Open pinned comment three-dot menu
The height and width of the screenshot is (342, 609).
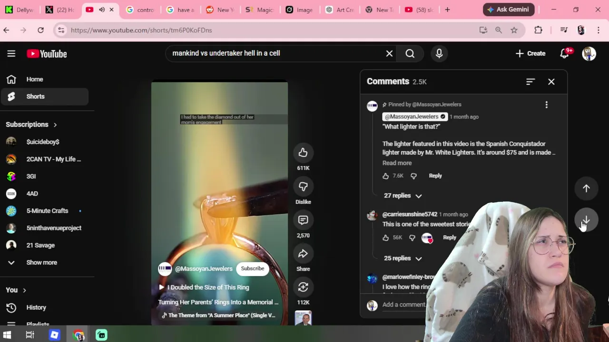pyautogui.click(x=546, y=104)
